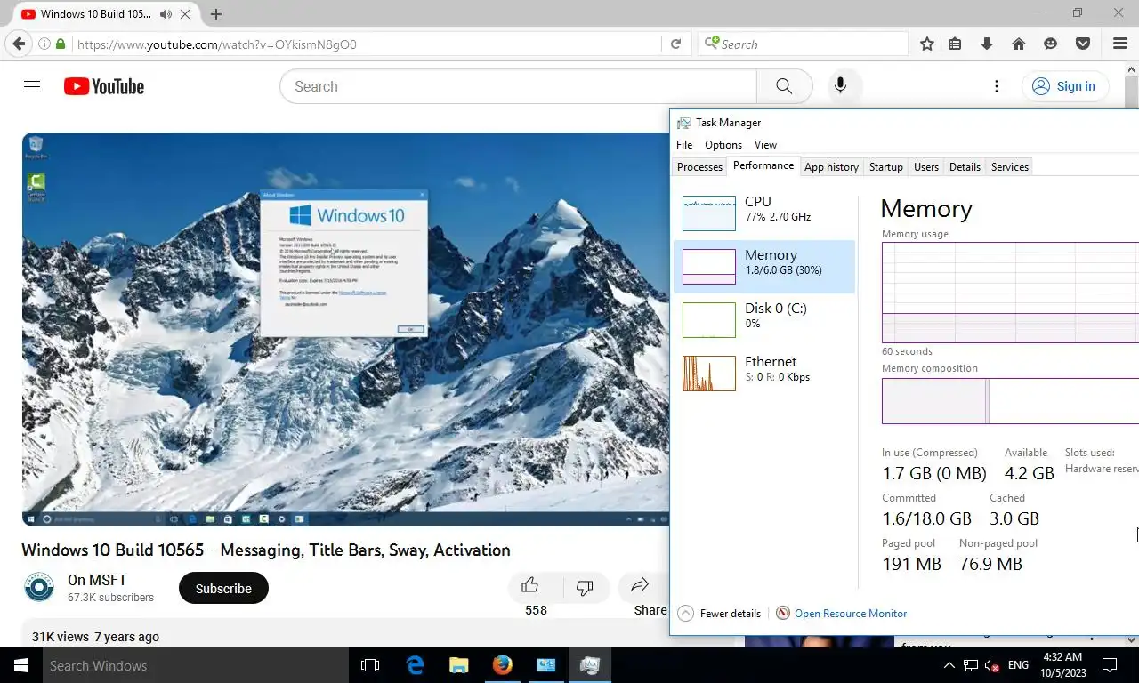Go to YouTube home via logo
Screen dimensions: 1139x683
tap(104, 86)
